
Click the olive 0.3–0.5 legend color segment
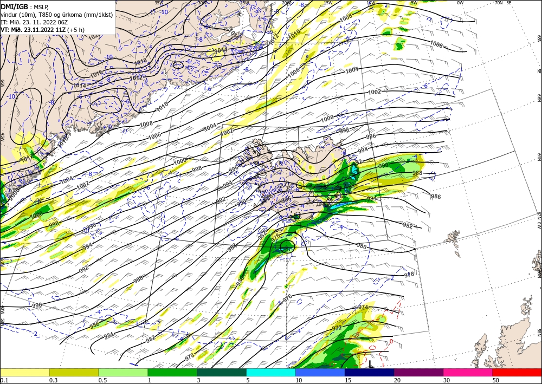pos(74,372)
